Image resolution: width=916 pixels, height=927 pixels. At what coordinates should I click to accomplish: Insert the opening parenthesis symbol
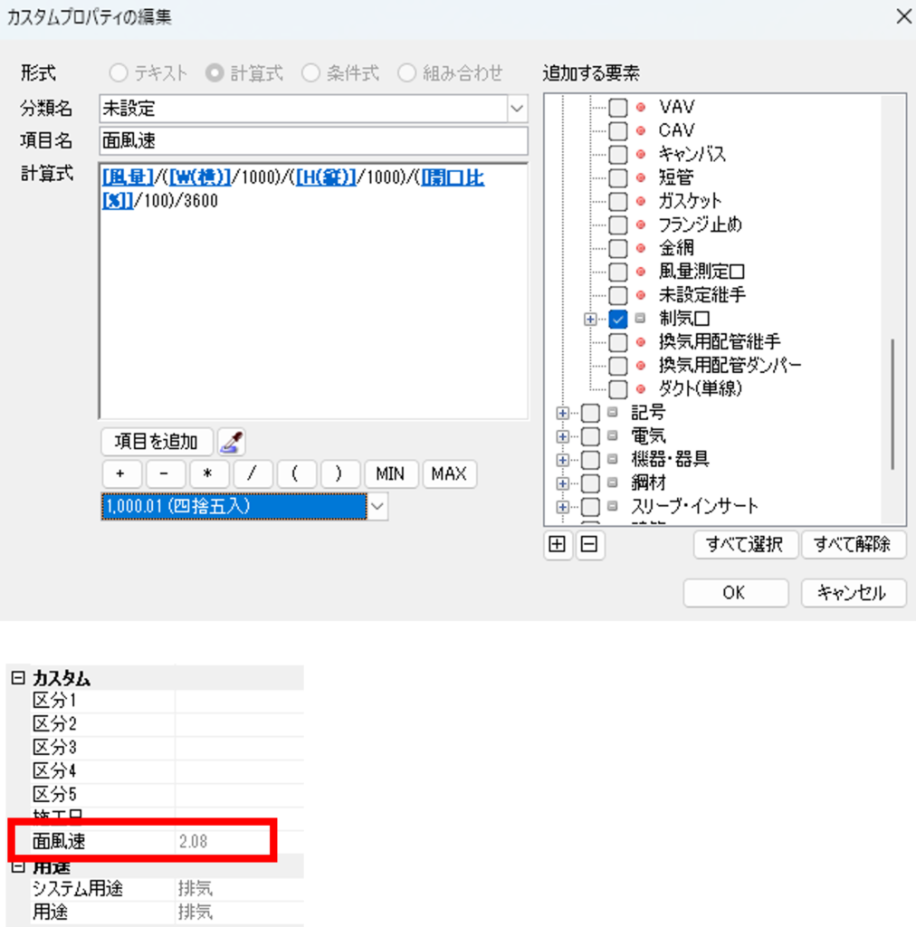(297, 474)
